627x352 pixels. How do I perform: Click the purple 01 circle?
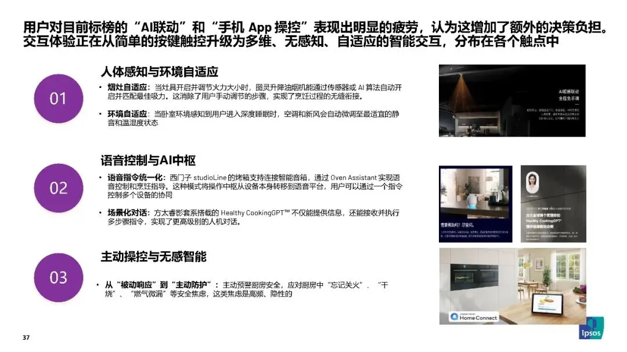pyautogui.click(x=59, y=98)
